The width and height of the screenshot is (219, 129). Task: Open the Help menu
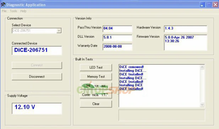[x=23, y=11]
